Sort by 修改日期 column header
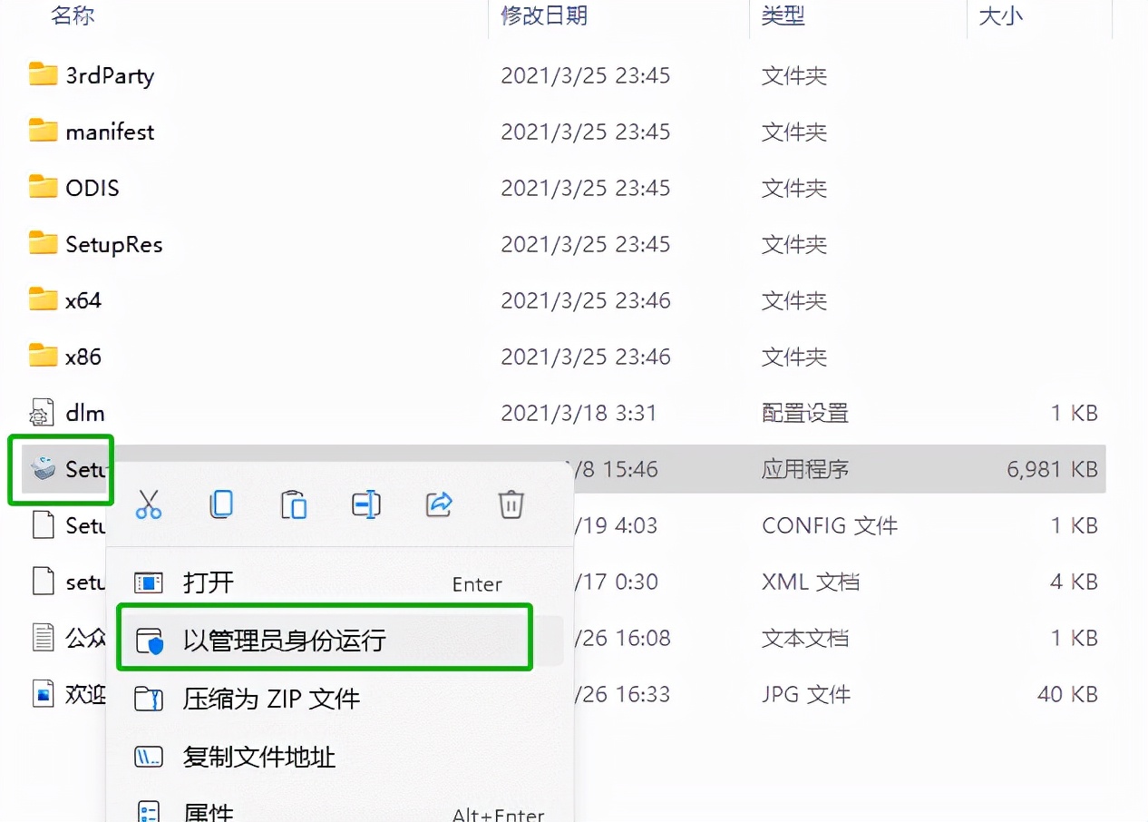Screen dimensions: 1148x822 coord(544,15)
